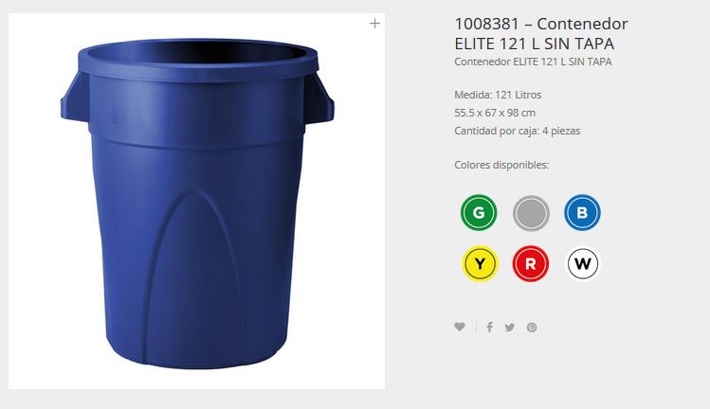Image resolution: width=710 pixels, height=409 pixels.
Task: Open the blue container product photo
Action: [196, 201]
